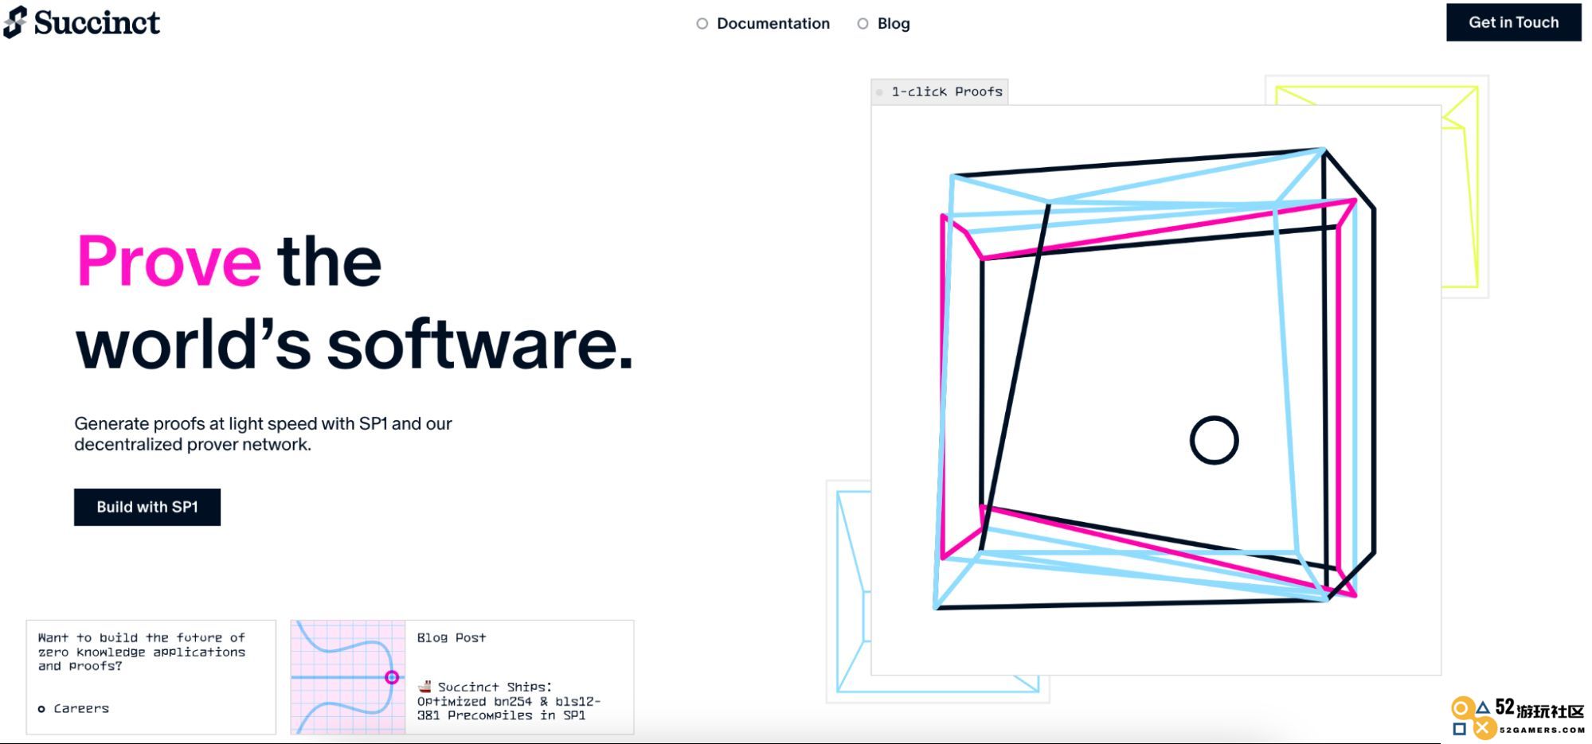Select the 1-click Proofs tab
1592x744 pixels.
click(940, 92)
